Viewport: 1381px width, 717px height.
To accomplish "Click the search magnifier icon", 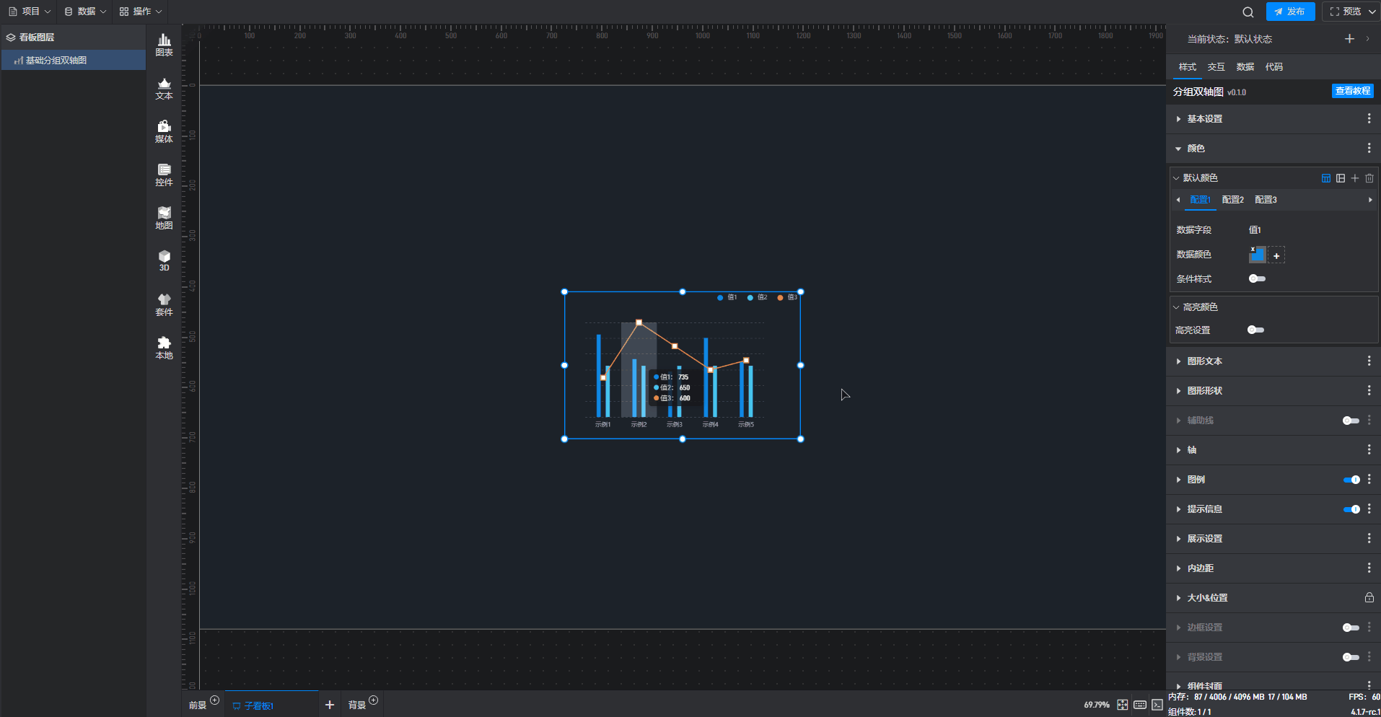I will (1248, 12).
